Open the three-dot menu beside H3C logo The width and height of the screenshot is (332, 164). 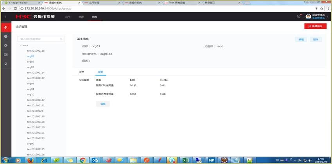(5, 17)
